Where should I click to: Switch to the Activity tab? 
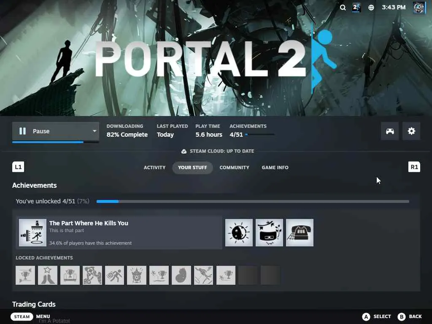coord(154,167)
